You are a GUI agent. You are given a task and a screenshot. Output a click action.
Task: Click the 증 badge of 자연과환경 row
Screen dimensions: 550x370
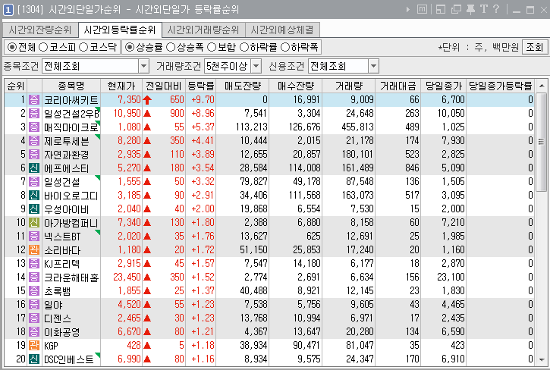tap(34, 155)
